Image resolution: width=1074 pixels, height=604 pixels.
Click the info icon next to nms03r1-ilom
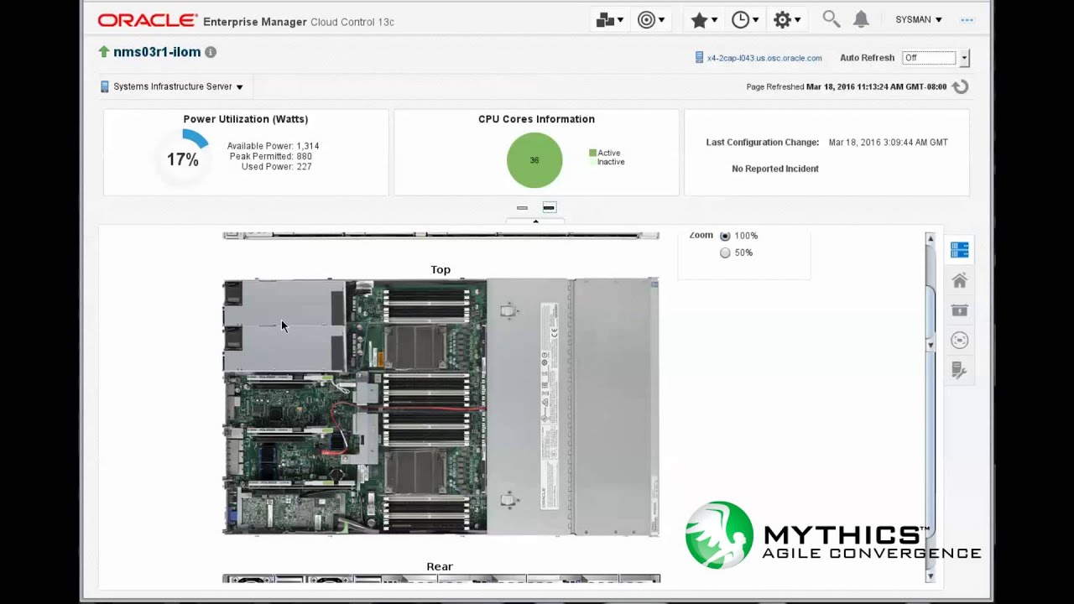pos(211,52)
